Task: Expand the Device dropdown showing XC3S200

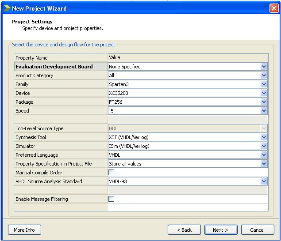Action: 264,93
